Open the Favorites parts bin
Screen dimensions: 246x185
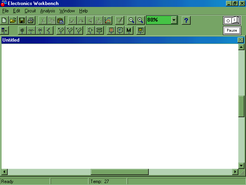tap(4, 30)
